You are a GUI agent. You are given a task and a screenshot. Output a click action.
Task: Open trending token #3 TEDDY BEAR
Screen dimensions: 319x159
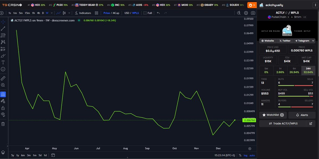[87, 5]
